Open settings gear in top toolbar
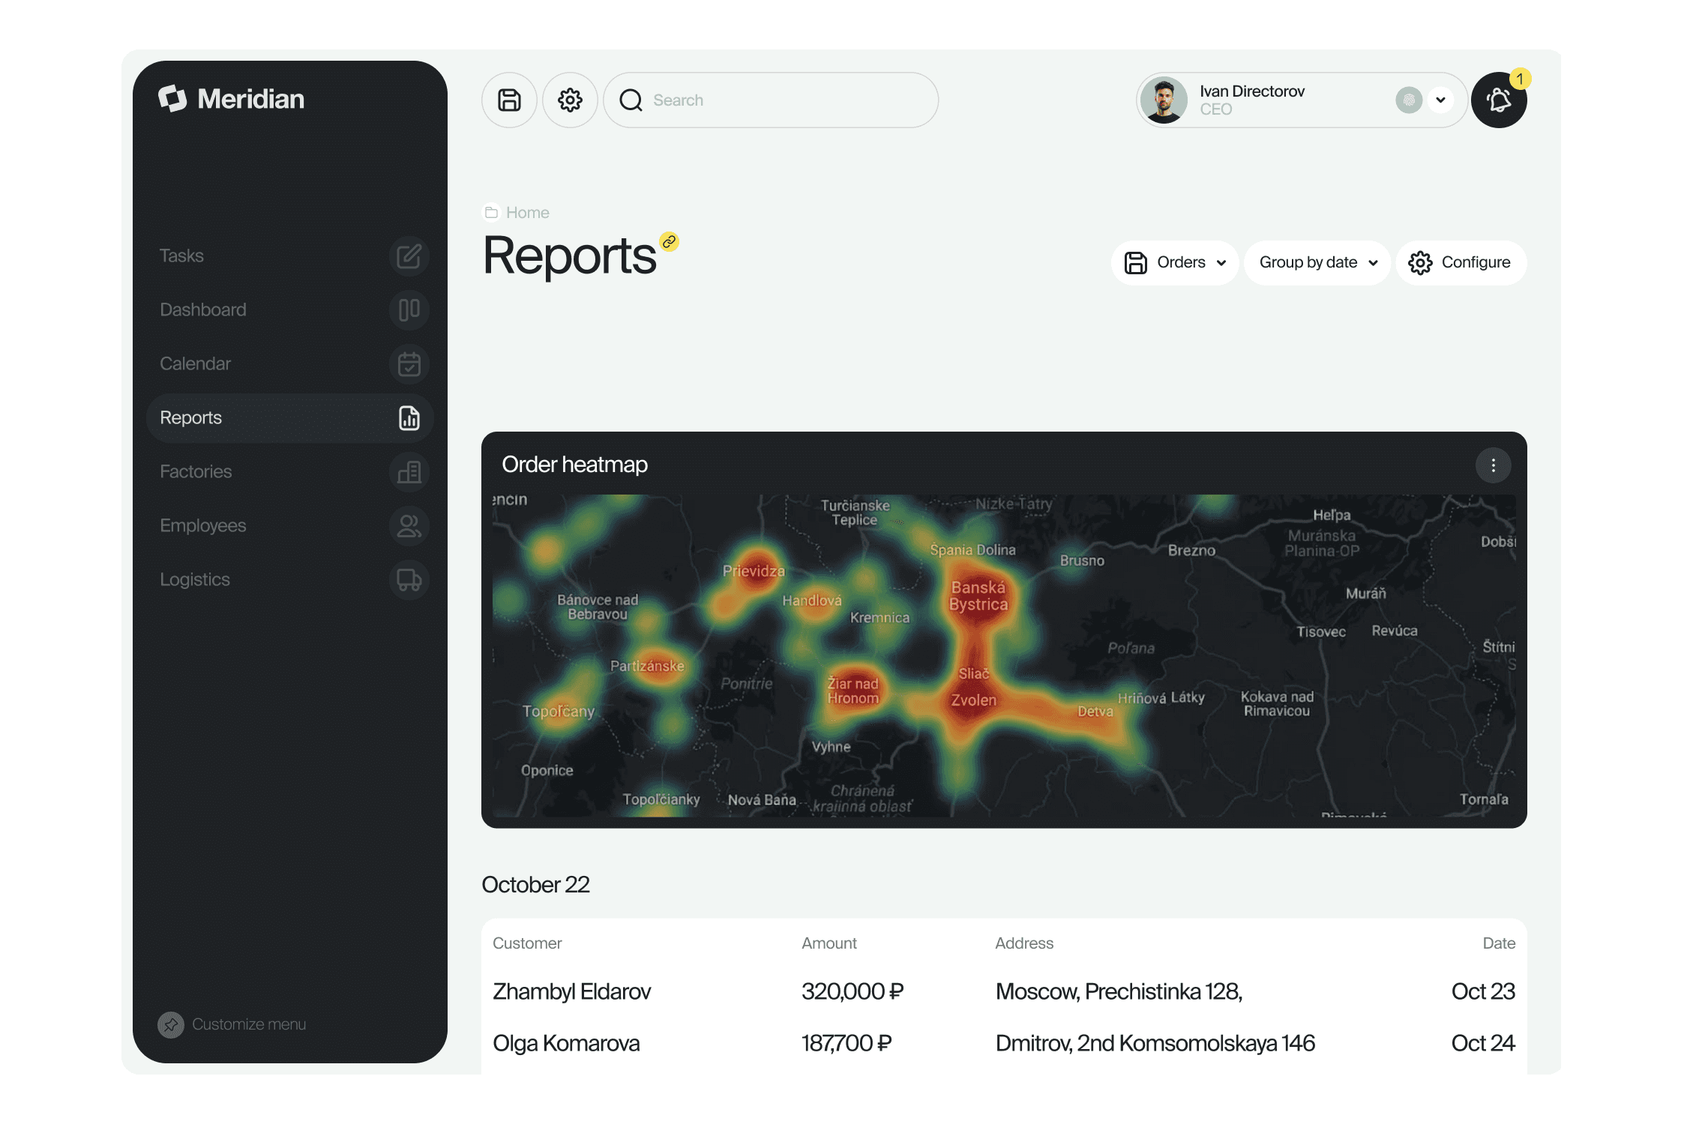Viewport: 1687px width, 1124px height. tap(570, 100)
